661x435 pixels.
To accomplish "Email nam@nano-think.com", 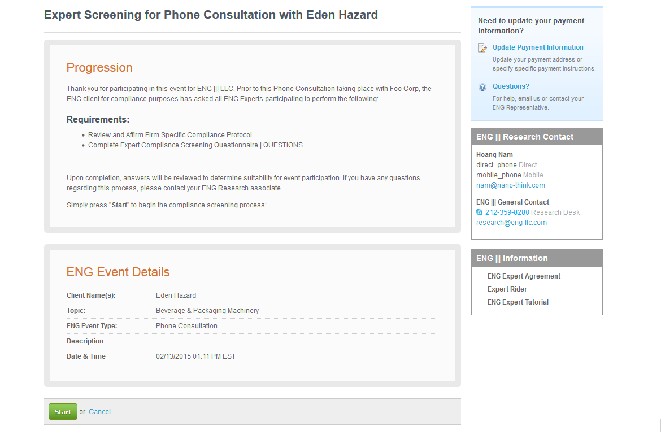I will click(x=511, y=185).
